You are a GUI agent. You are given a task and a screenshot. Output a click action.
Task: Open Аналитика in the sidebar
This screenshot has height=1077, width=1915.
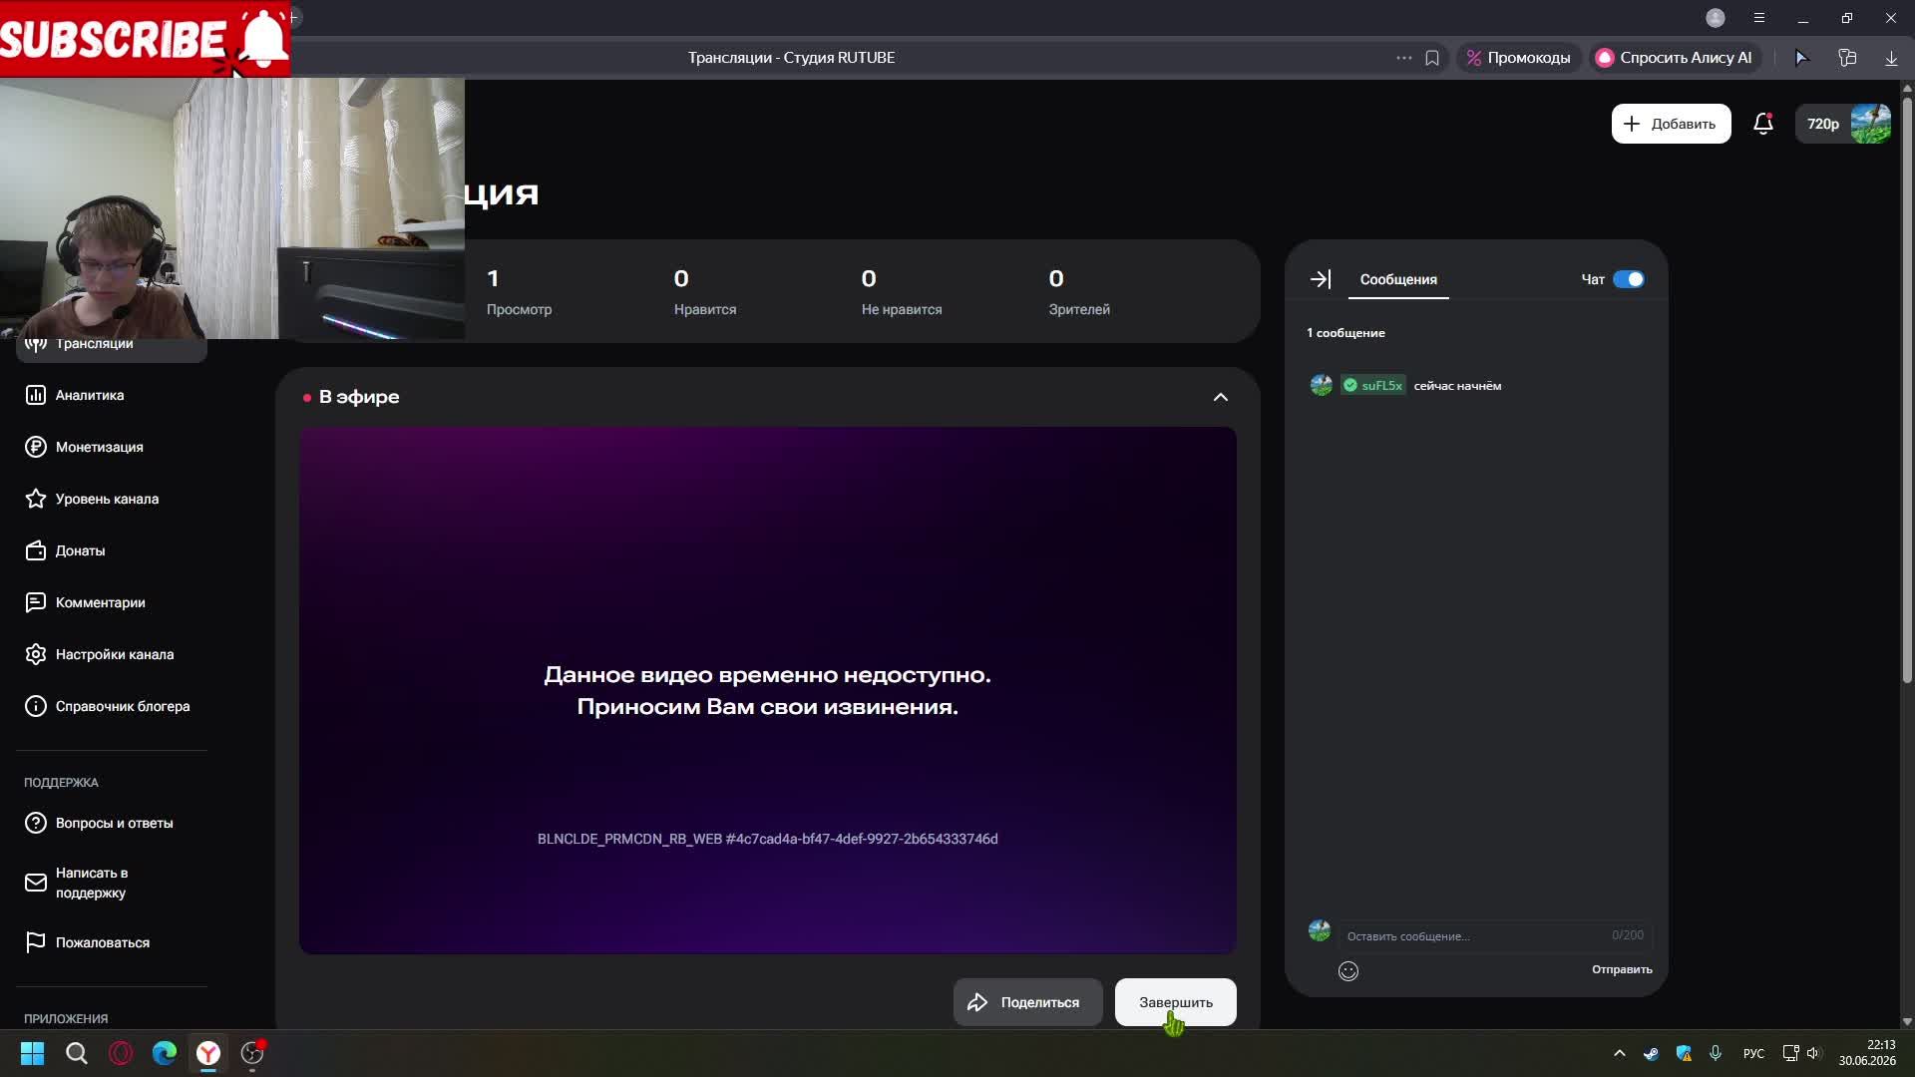point(90,395)
